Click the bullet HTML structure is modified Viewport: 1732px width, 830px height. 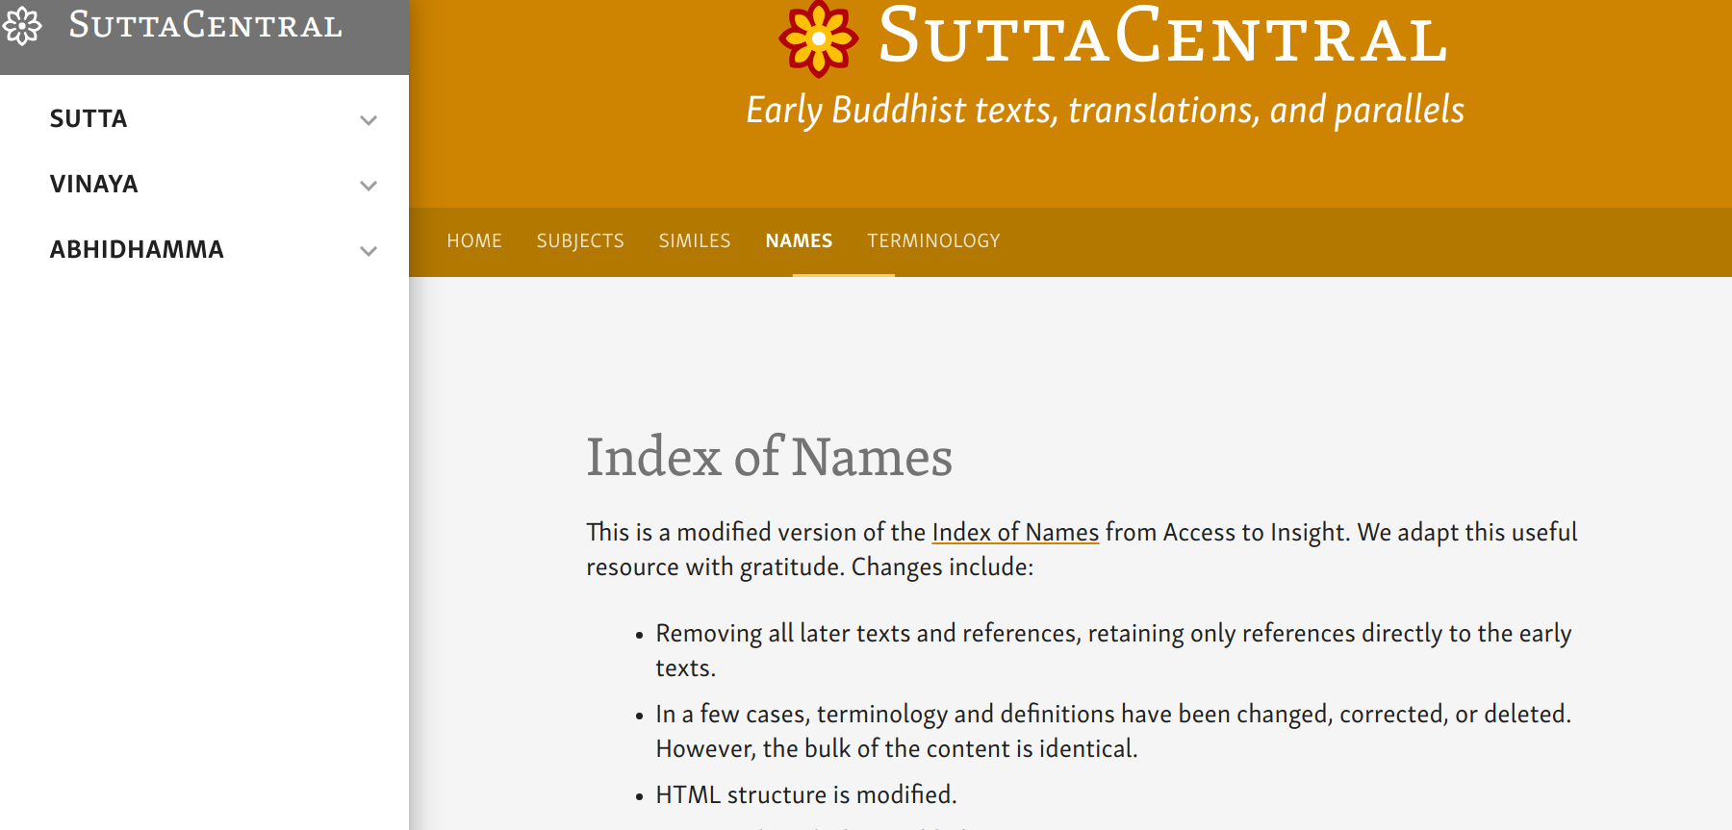click(x=806, y=795)
